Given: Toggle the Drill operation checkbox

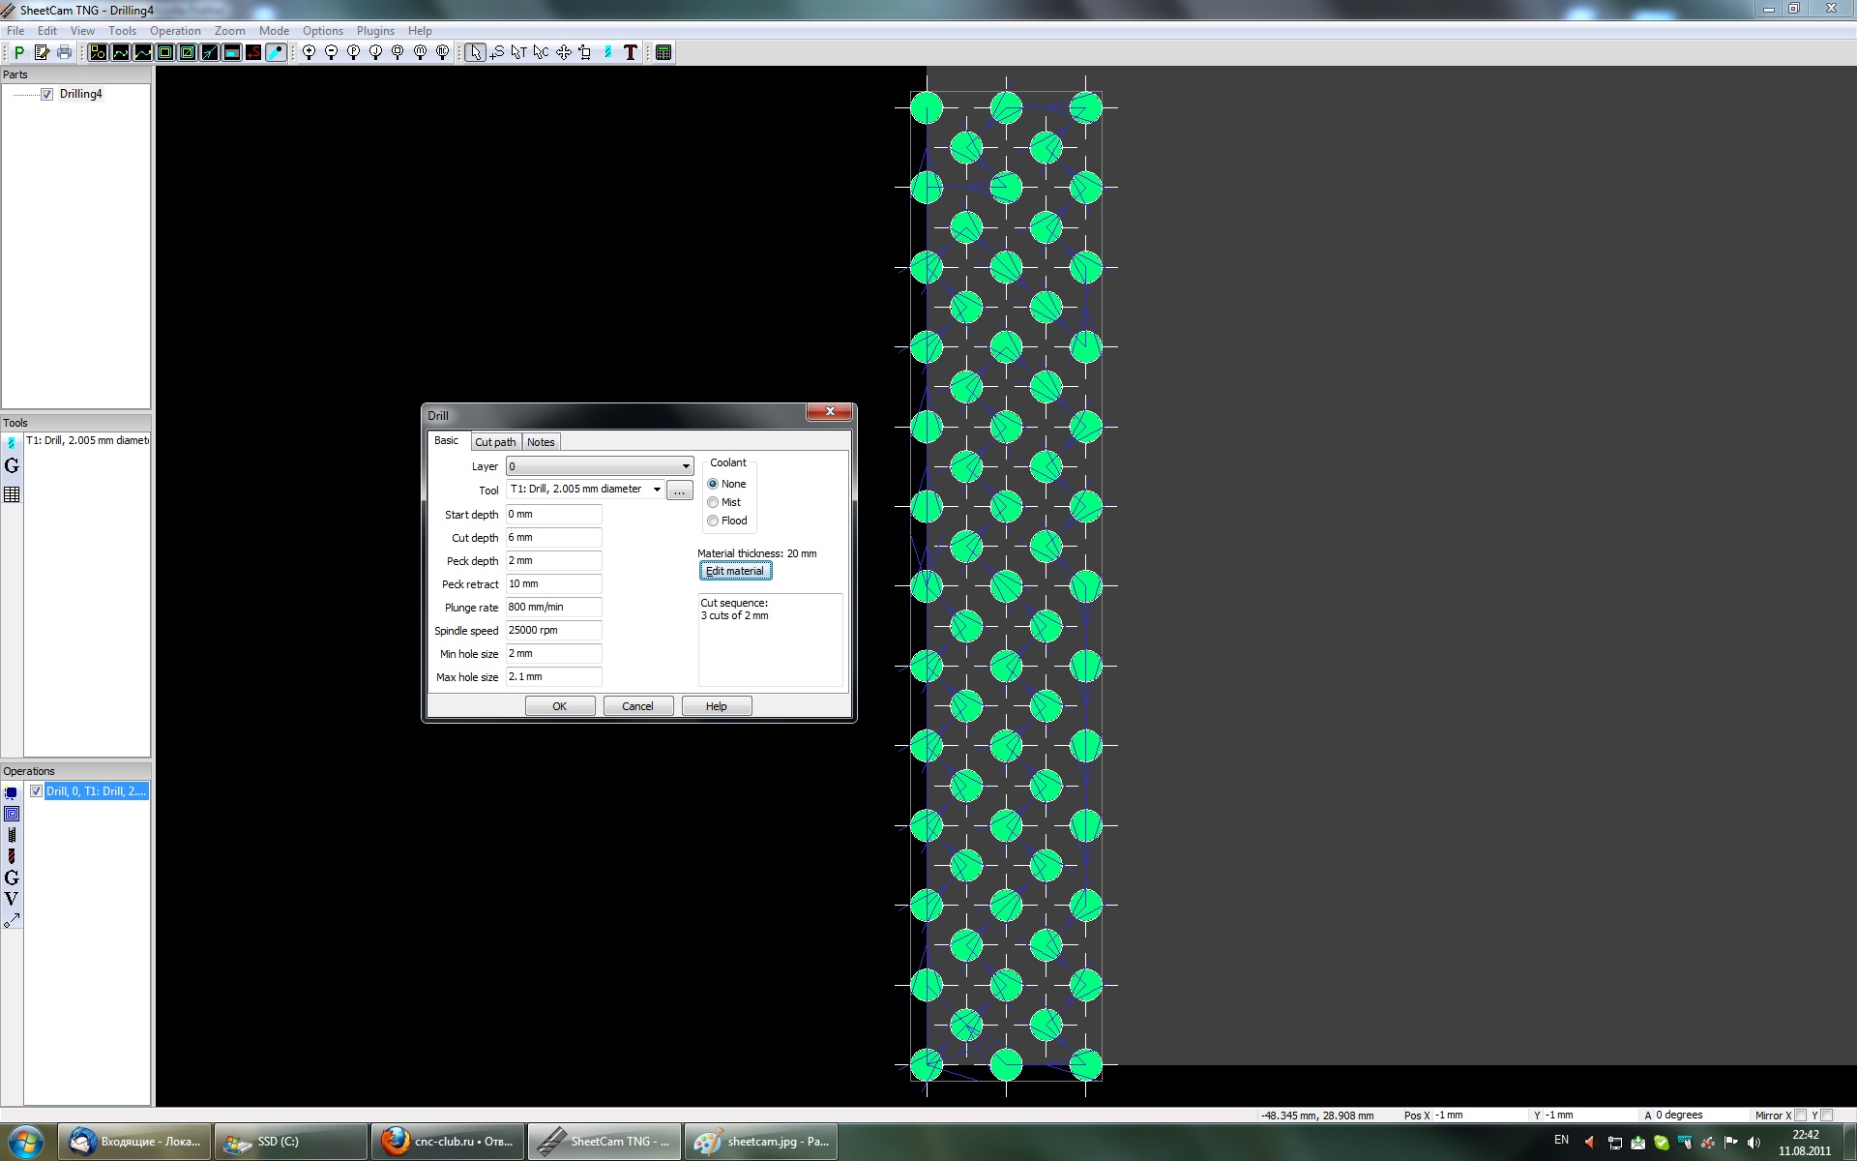Looking at the screenshot, I should click(x=36, y=791).
